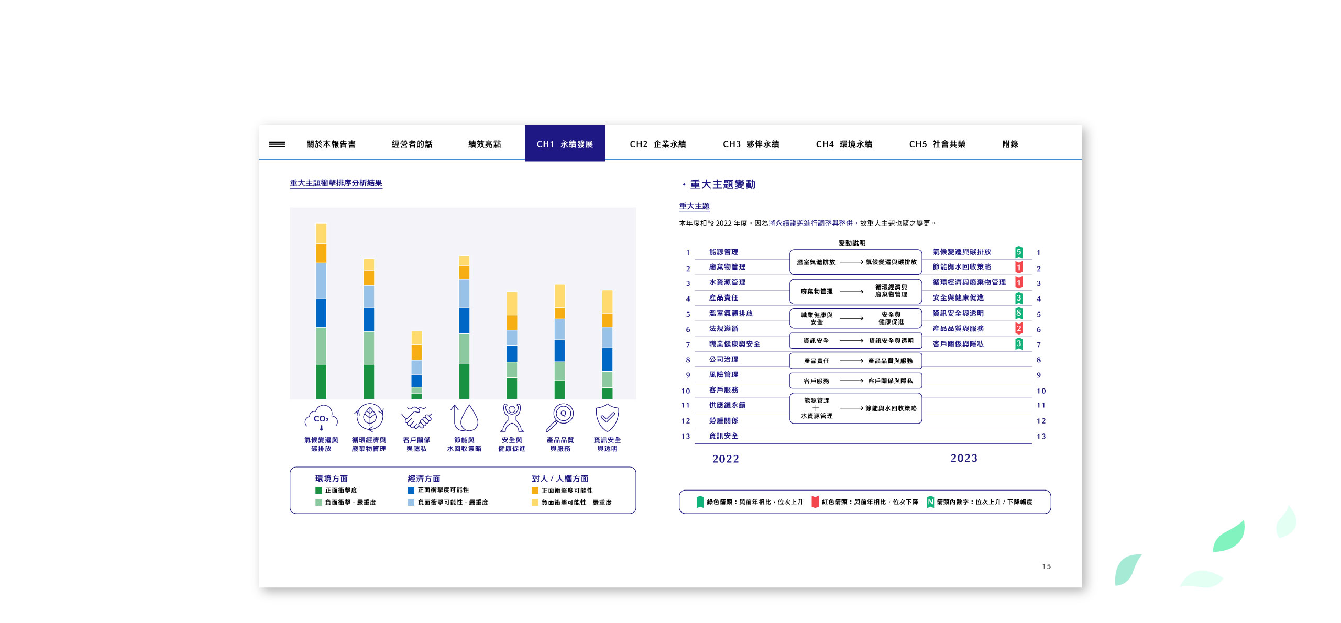Image resolution: width=1341 pixels, height=623 pixels.
Task: Click the blue 正面衝擊度可能性 legend swatch
Action: 411,491
